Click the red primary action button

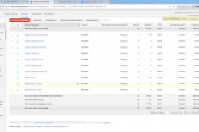(x=20, y=20)
